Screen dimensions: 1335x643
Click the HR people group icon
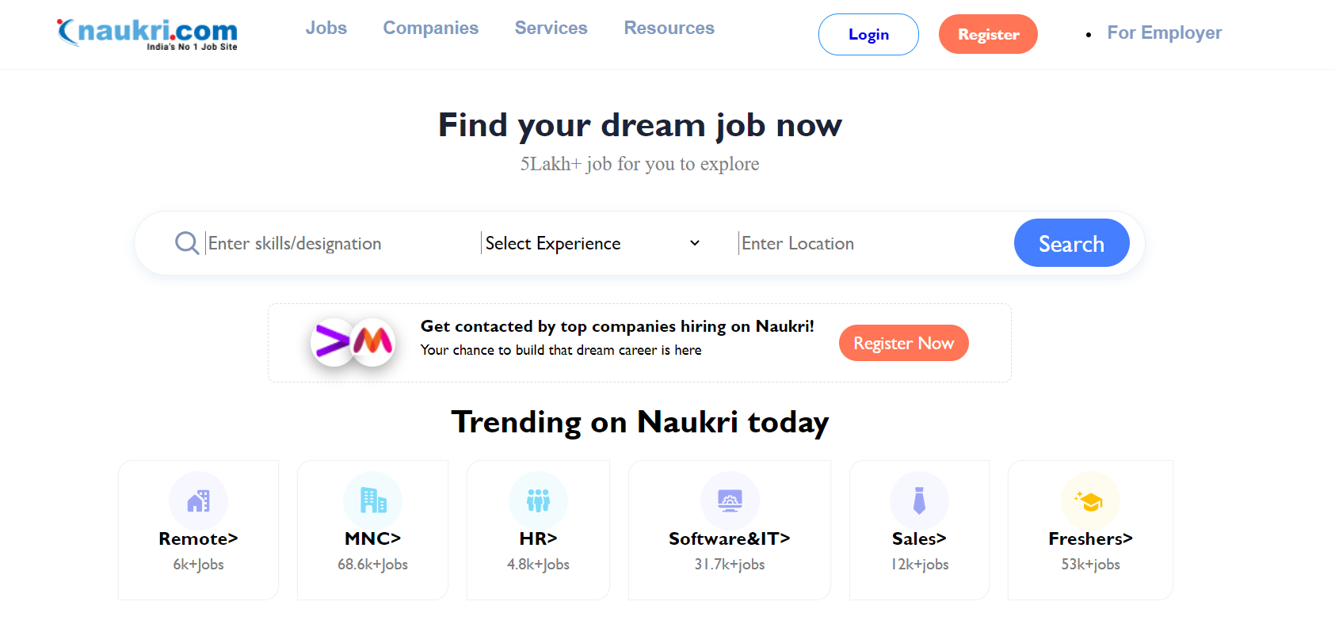[538, 500]
